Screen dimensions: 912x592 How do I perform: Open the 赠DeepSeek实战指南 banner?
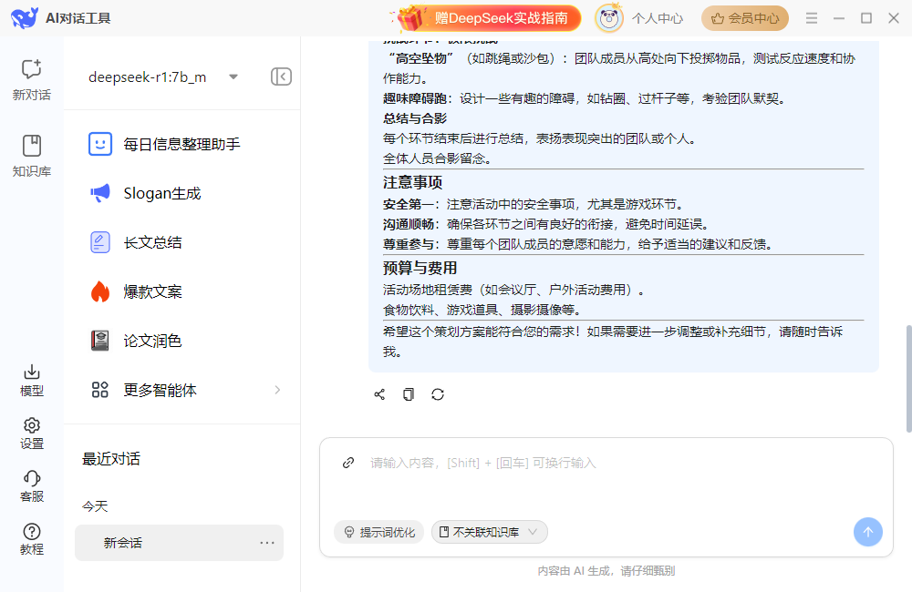point(488,18)
